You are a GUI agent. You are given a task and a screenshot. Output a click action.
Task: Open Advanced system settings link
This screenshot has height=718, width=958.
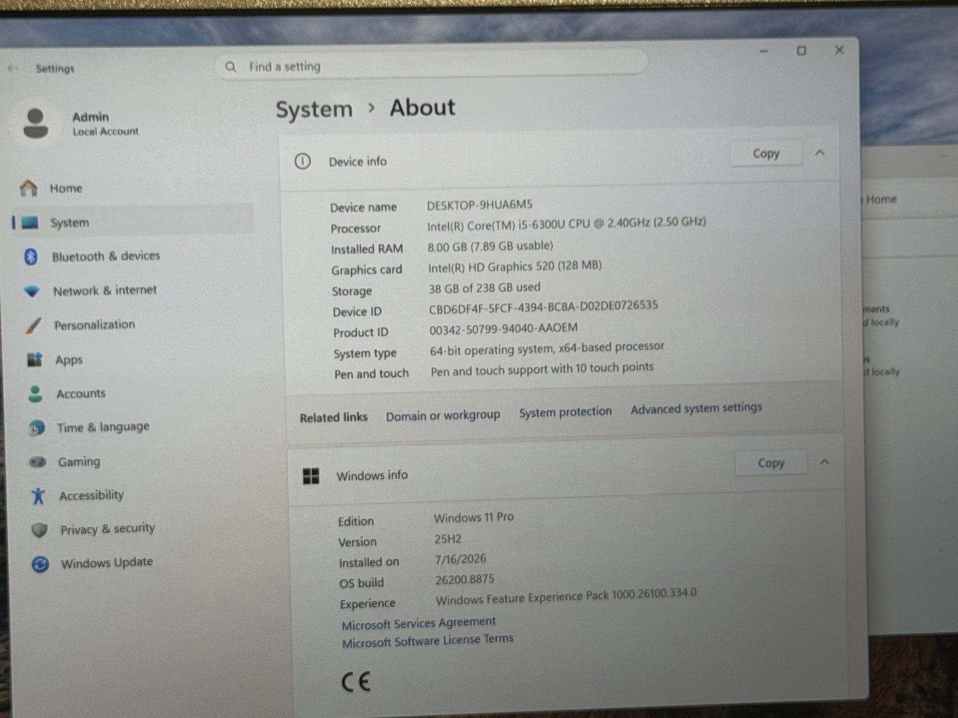point(696,408)
